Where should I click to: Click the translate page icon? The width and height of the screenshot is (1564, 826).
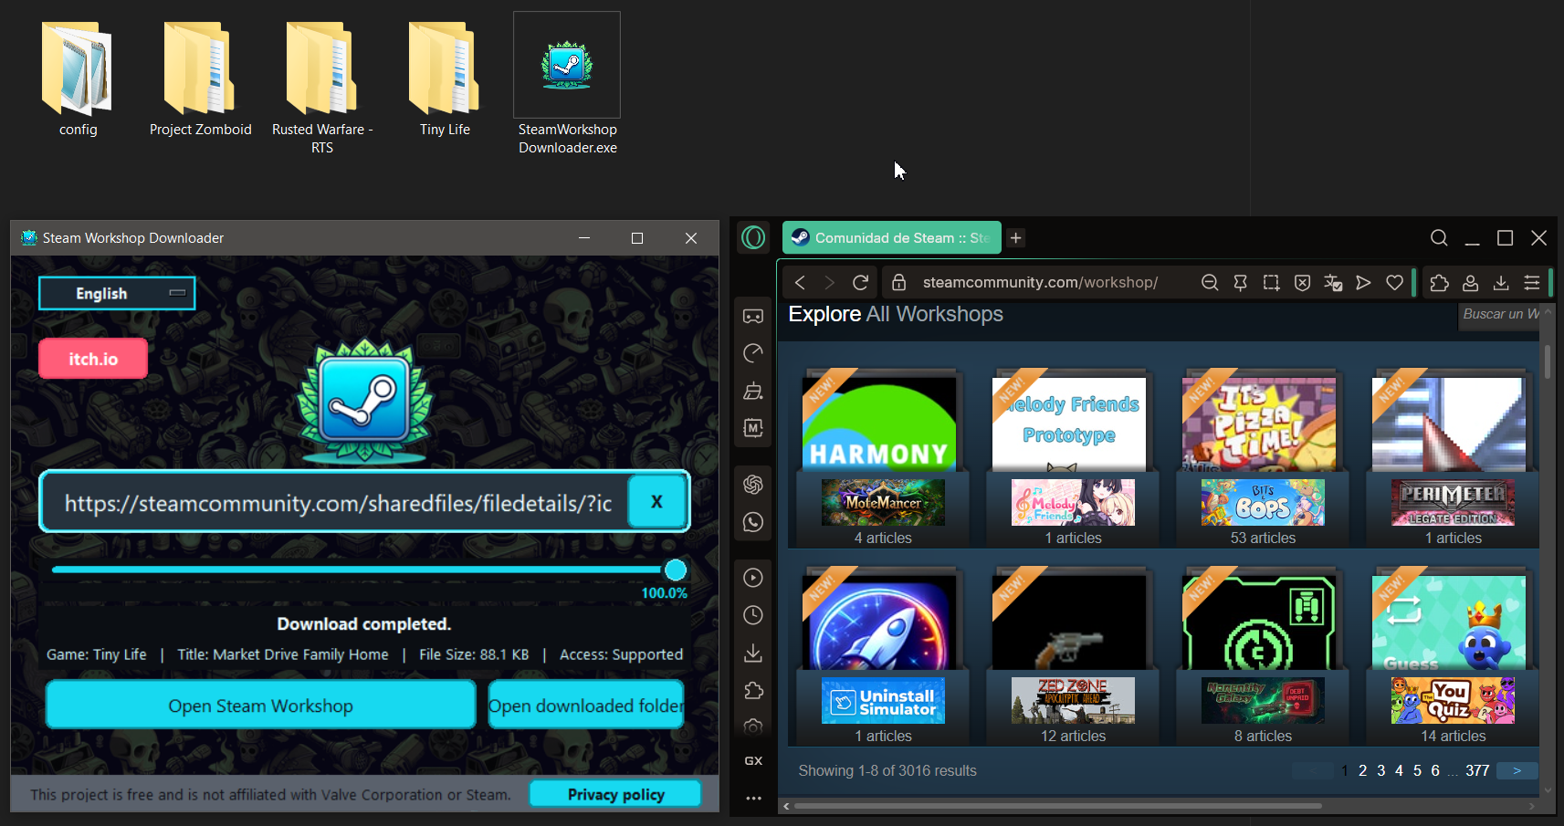1333,283
